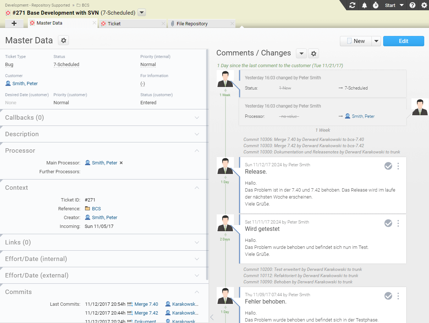Click the refresh icon in the top bar
This screenshot has height=323, width=429.
(x=352, y=5)
